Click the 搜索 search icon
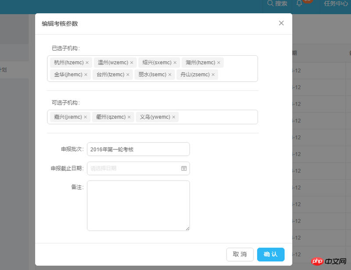 click(x=270, y=4)
